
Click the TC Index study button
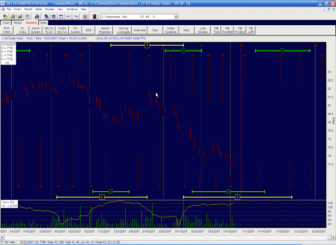pos(22,30)
